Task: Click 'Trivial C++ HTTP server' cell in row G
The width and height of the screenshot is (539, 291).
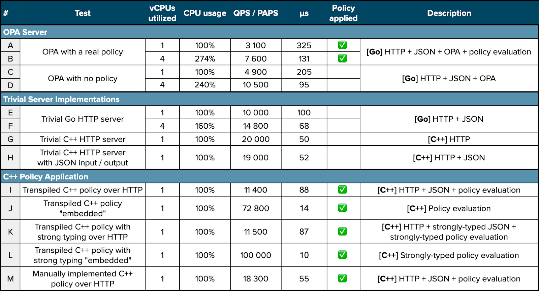Action: pyautogui.click(x=83, y=139)
